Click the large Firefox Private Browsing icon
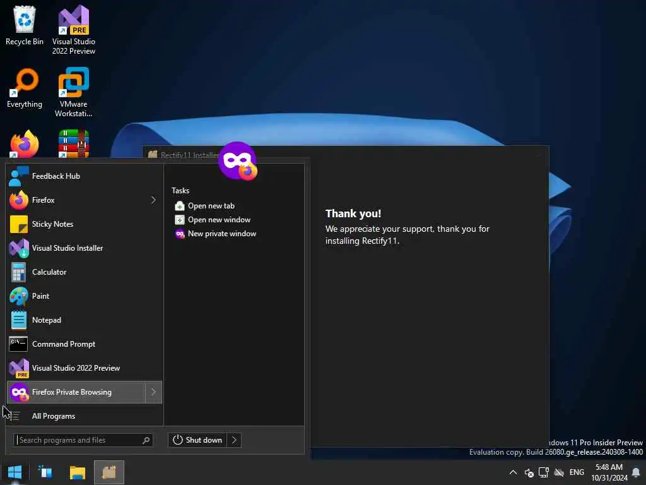Image resolution: width=646 pixels, height=485 pixels. point(238,161)
